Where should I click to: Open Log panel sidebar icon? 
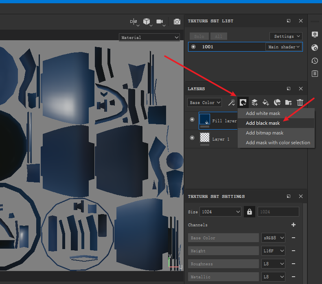pyautogui.click(x=315, y=74)
